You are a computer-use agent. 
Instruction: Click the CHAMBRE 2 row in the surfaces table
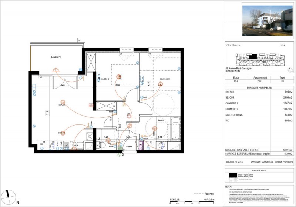pyautogui.click(x=259, y=109)
